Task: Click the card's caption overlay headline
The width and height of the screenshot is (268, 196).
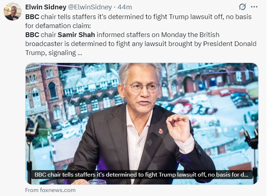Action: pos(142,174)
